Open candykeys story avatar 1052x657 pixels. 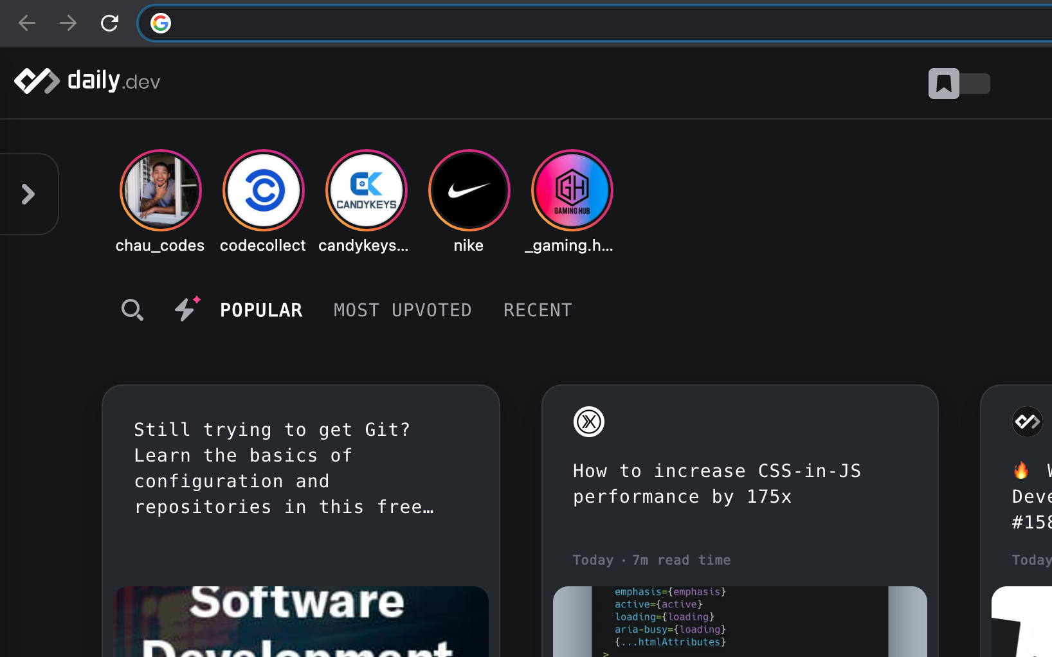point(367,190)
